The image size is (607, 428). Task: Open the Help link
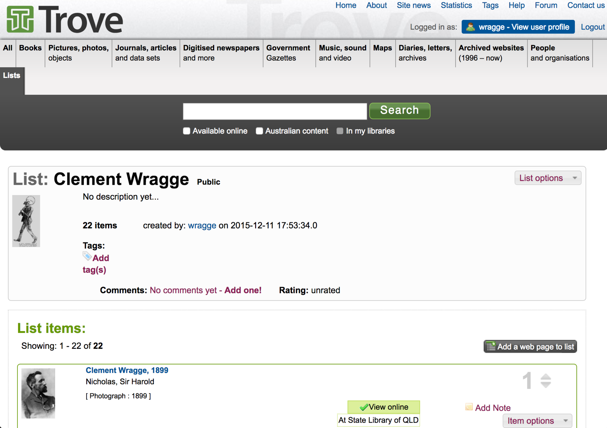pyautogui.click(x=517, y=5)
